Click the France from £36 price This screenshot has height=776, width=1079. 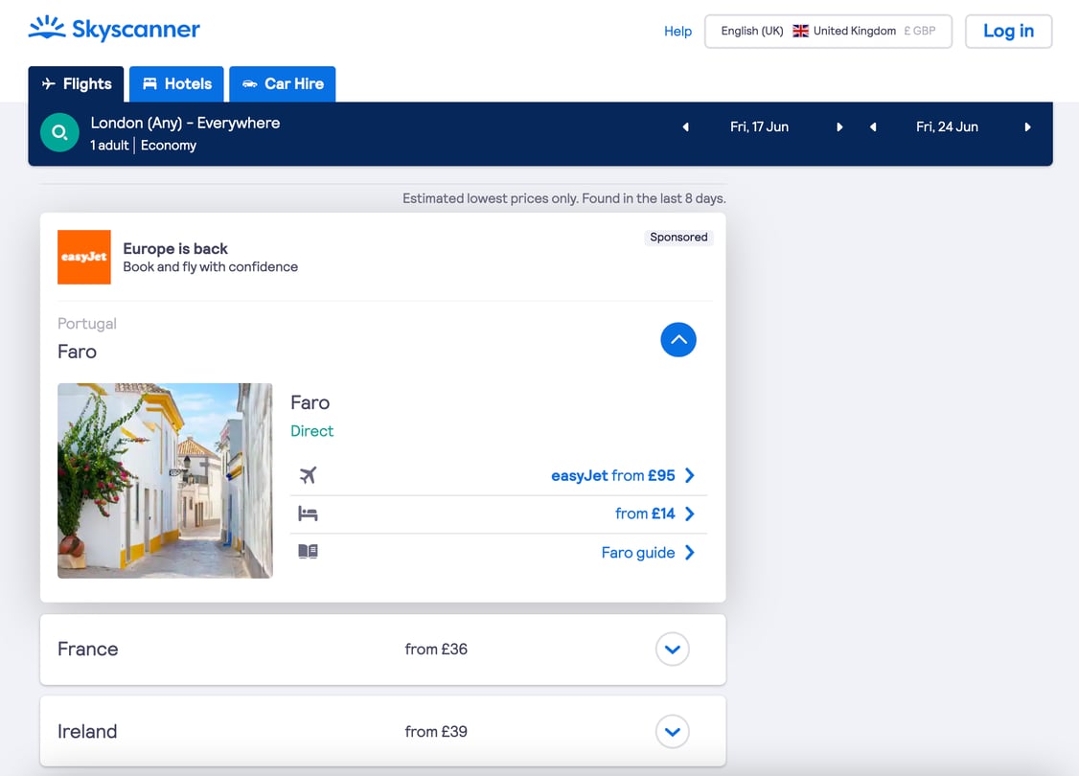point(436,650)
